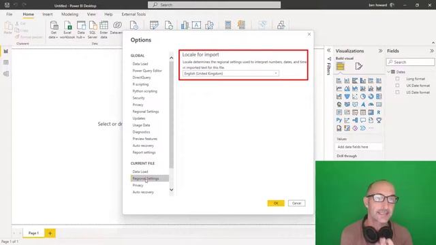The image size is (436, 245).
Task: Select the Stacked bar chart visual
Action: pos(339,80)
